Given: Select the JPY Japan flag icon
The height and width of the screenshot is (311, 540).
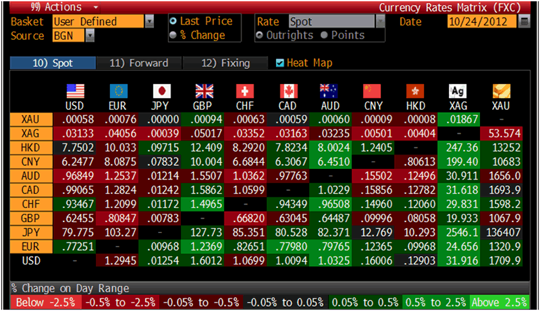Looking at the screenshot, I should (x=161, y=92).
